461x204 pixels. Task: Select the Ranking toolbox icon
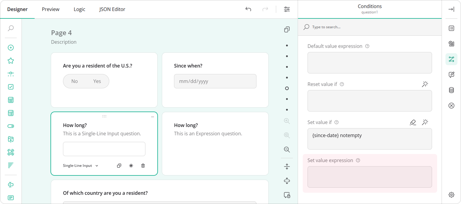[11, 165]
